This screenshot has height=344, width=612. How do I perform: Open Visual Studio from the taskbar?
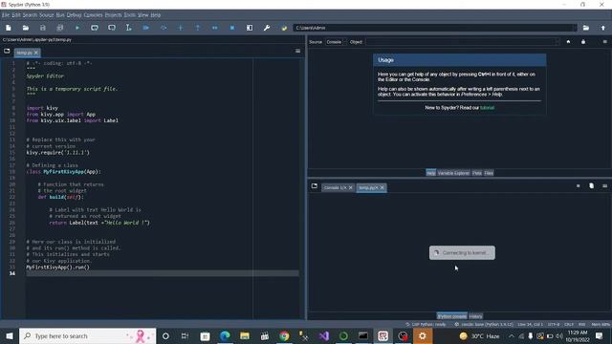tap(324, 335)
